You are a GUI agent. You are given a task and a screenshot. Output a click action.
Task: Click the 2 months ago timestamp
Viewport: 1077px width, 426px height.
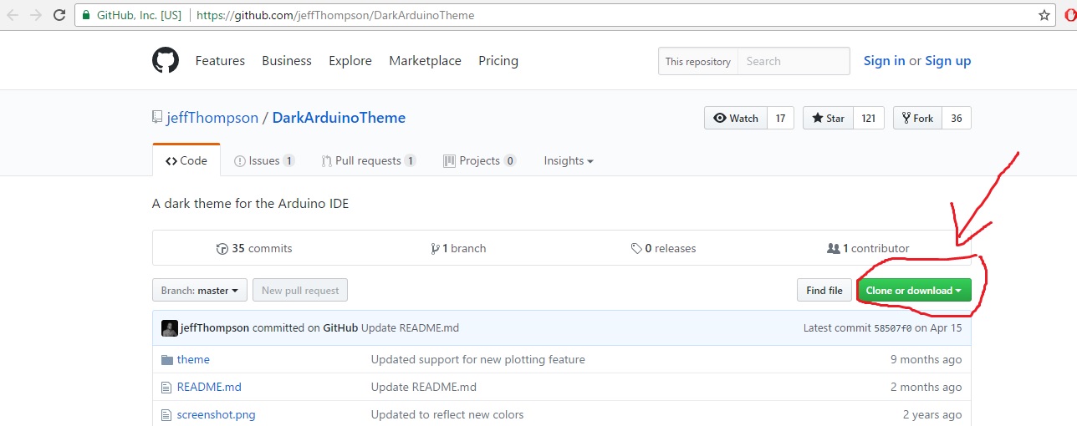point(926,387)
